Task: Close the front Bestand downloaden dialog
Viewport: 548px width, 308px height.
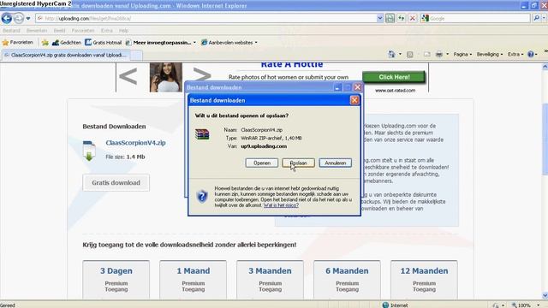Action: pos(354,100)
